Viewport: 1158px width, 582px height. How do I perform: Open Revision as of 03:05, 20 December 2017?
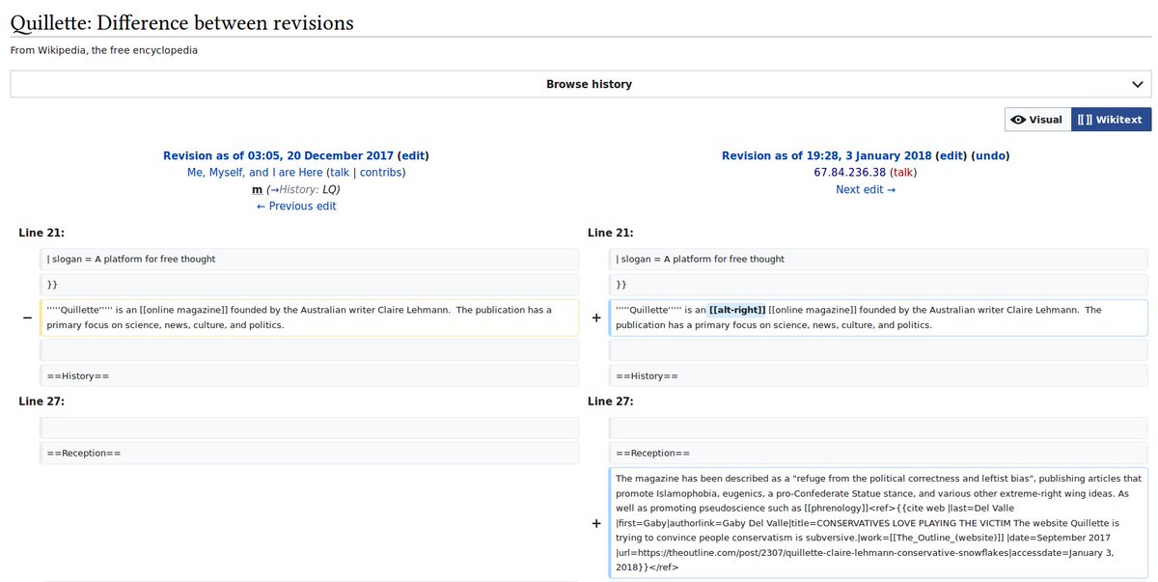[278, 155]
